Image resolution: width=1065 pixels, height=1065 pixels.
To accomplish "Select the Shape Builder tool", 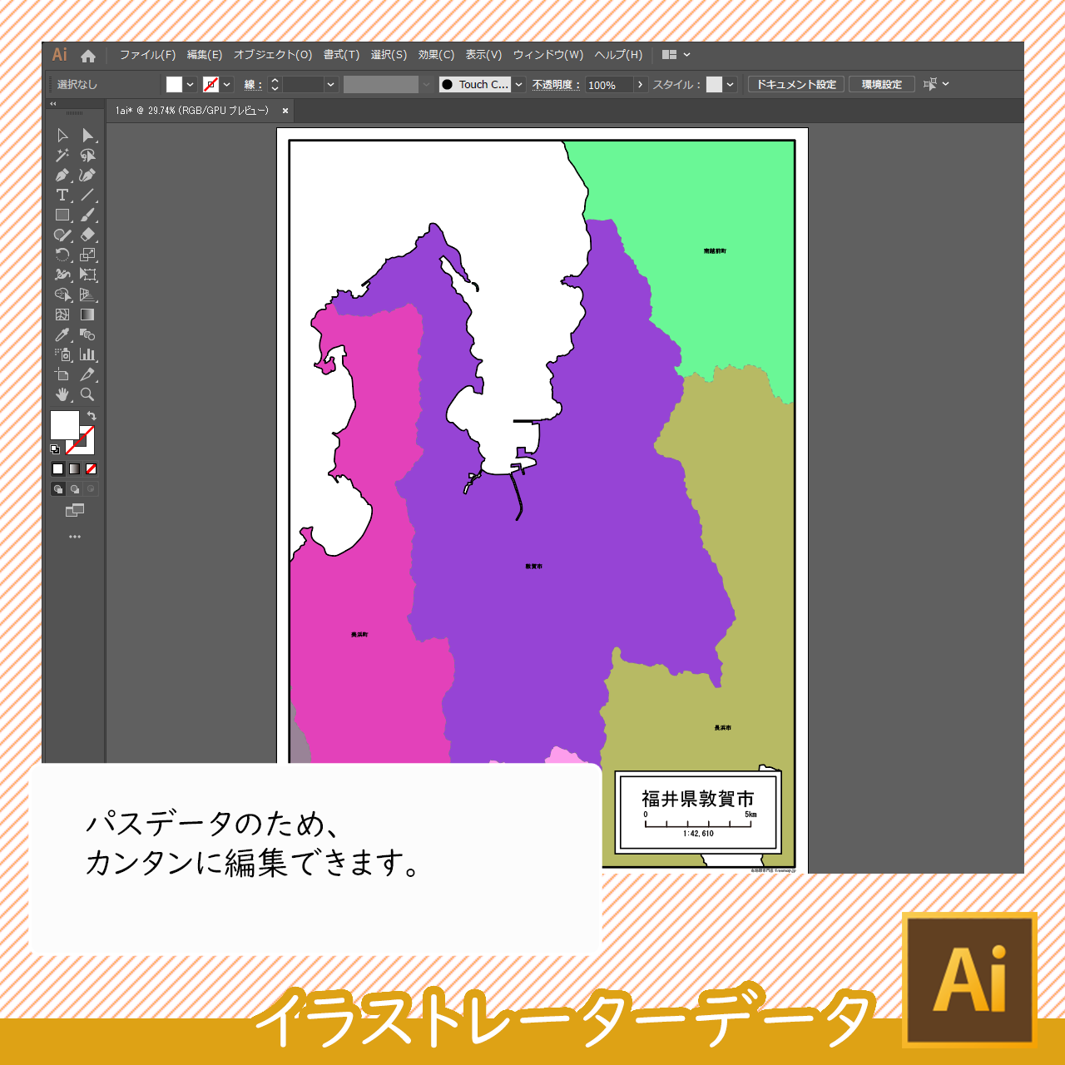I will click(x=62, y=295).
